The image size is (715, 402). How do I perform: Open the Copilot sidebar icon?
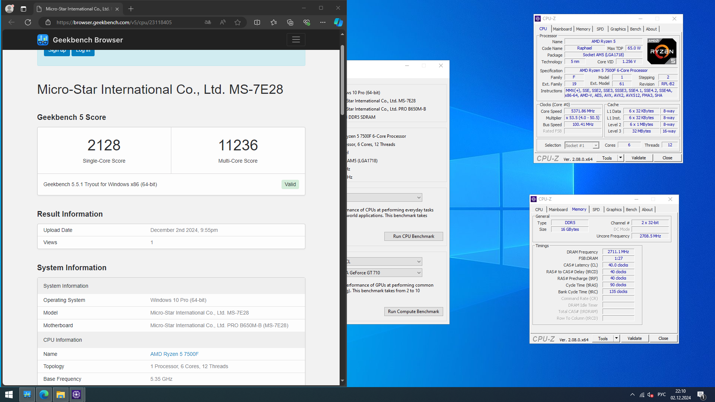pyautogui.click(x=338, y=22)
